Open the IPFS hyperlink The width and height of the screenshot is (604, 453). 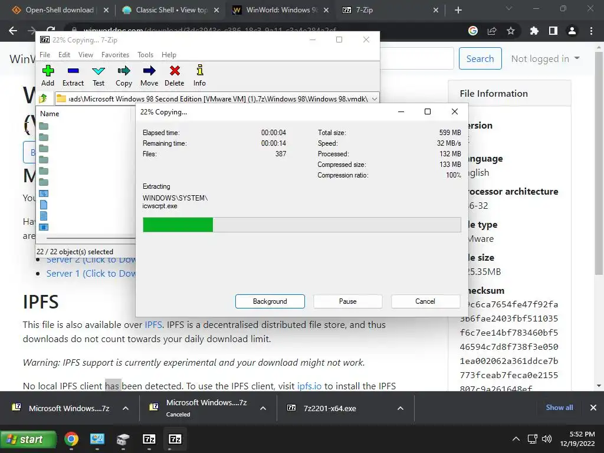153,325
